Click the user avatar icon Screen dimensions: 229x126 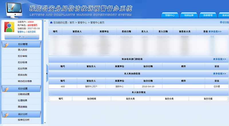(10, 27)
